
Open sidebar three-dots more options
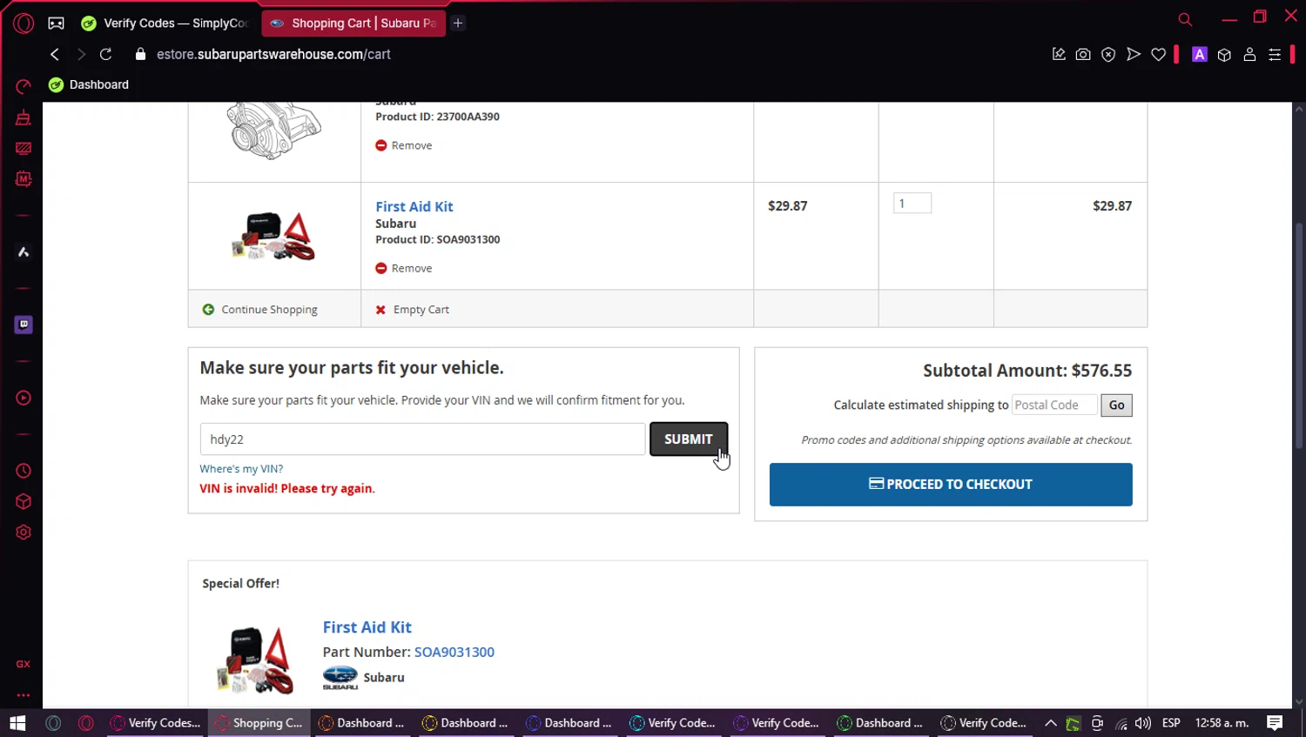click(x=24, y=695)
